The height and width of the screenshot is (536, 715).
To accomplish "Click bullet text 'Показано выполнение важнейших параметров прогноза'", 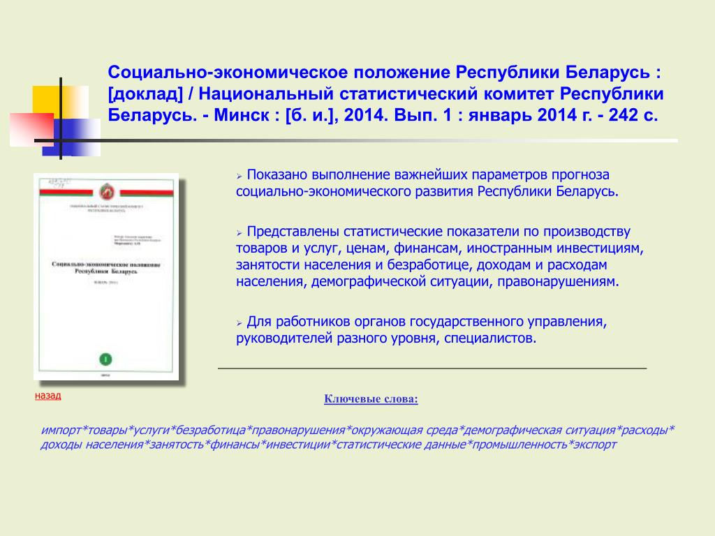I will click(428, 174).
